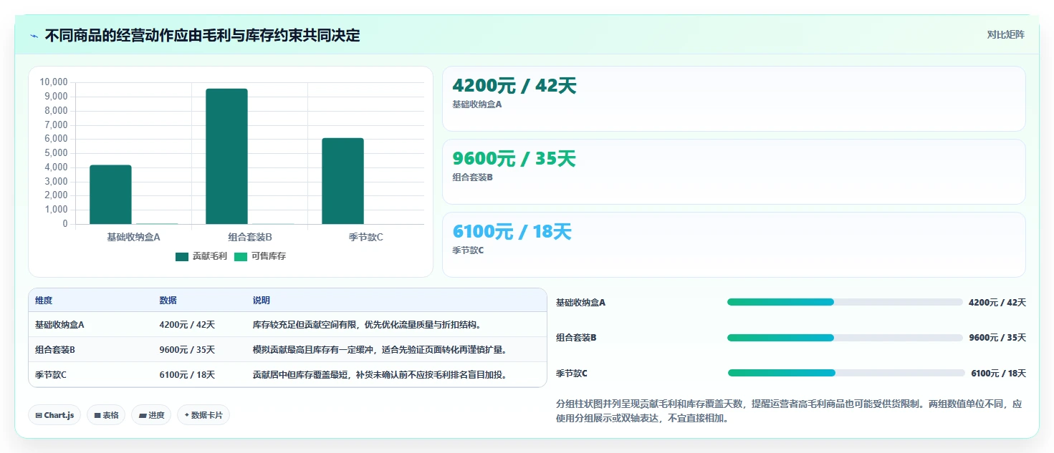Click the 库存较充足 description cell
The image size is (1054, 453).
tap(367, 324)
